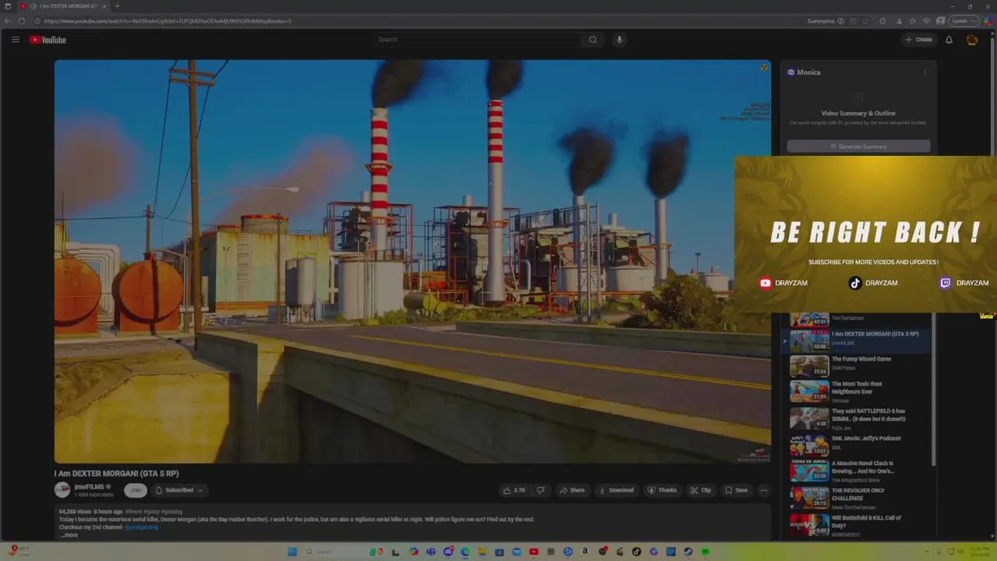997x561 pixels.
Task: Go to YouTube home via logo
Action: (x=48, y=40)
